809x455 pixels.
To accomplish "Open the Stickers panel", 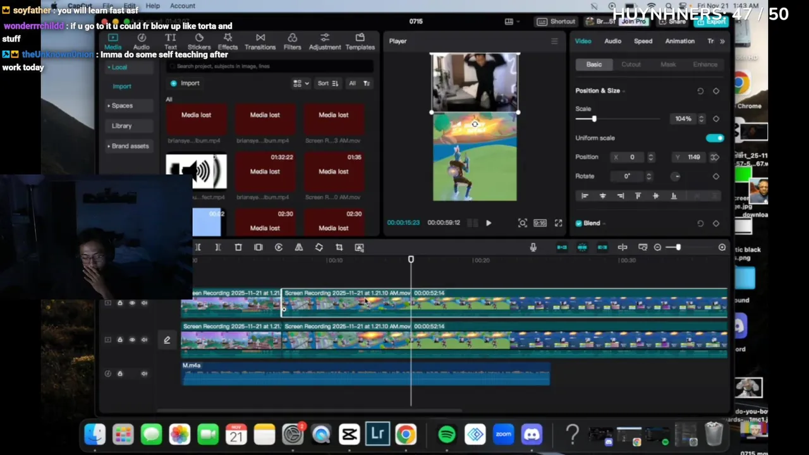I will (199, 42).
